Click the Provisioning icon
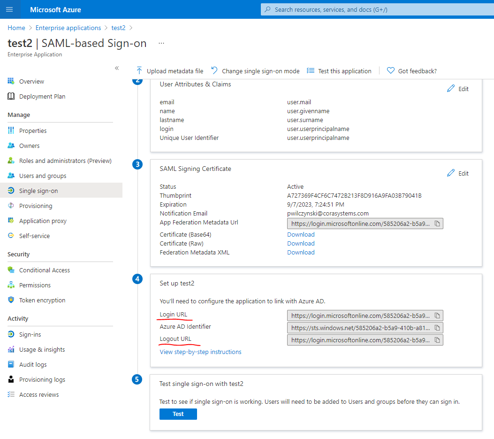This screenshot has width=494, height=439. pyautogui.click(x=11, y=206)
